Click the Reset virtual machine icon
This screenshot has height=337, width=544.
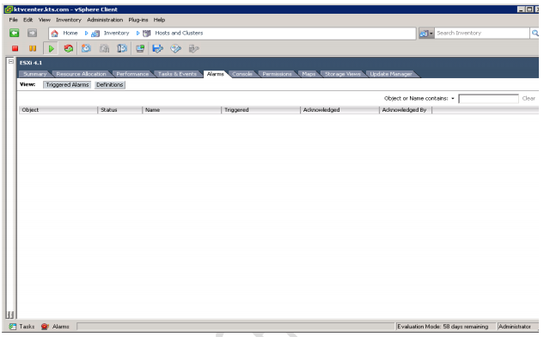click(x=69, y=49)
